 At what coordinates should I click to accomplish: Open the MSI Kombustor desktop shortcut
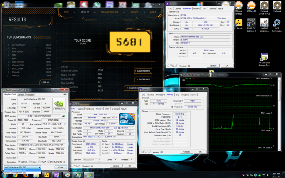click(x=277, y=25)
